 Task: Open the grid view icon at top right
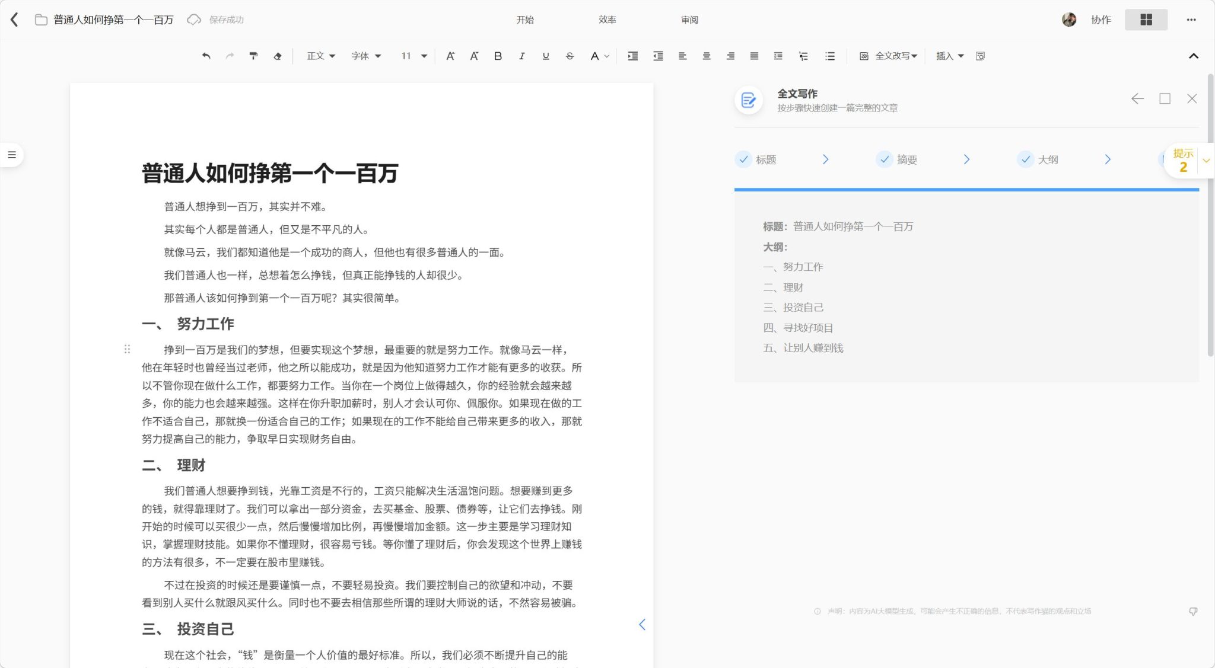coord(1146,20)
